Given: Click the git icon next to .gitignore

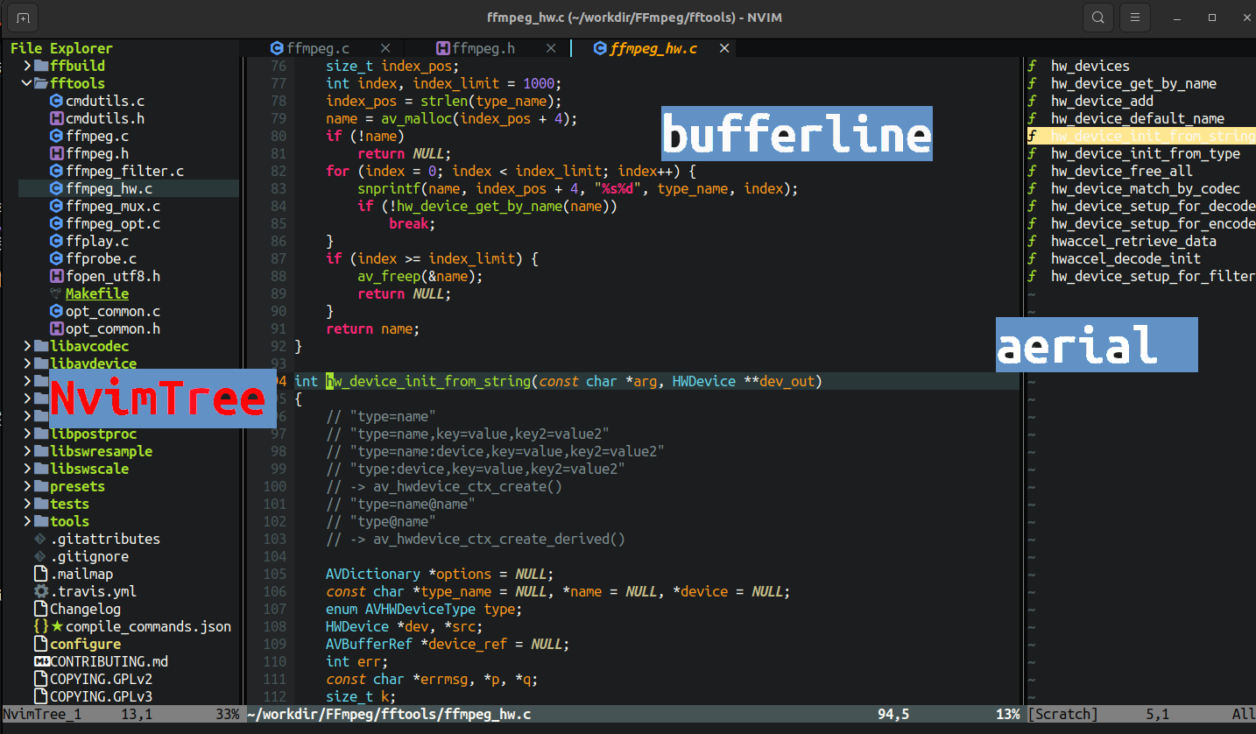Looking at the screenshot, I should tap(40, 556).
